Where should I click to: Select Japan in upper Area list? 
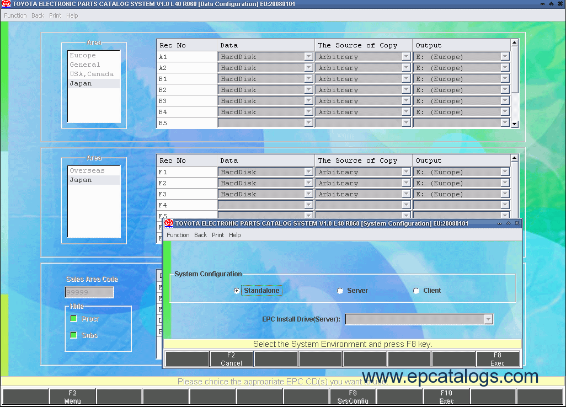94,83
